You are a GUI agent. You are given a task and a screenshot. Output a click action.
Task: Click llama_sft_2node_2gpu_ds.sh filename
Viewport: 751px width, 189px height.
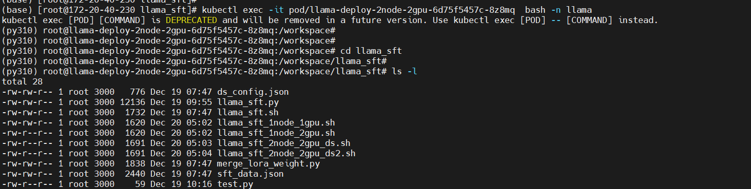pyautogui.click(x=284, y=143)
